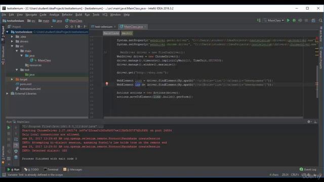
Task: Hide the Project panel with hide icon
Action: [85, 27]
